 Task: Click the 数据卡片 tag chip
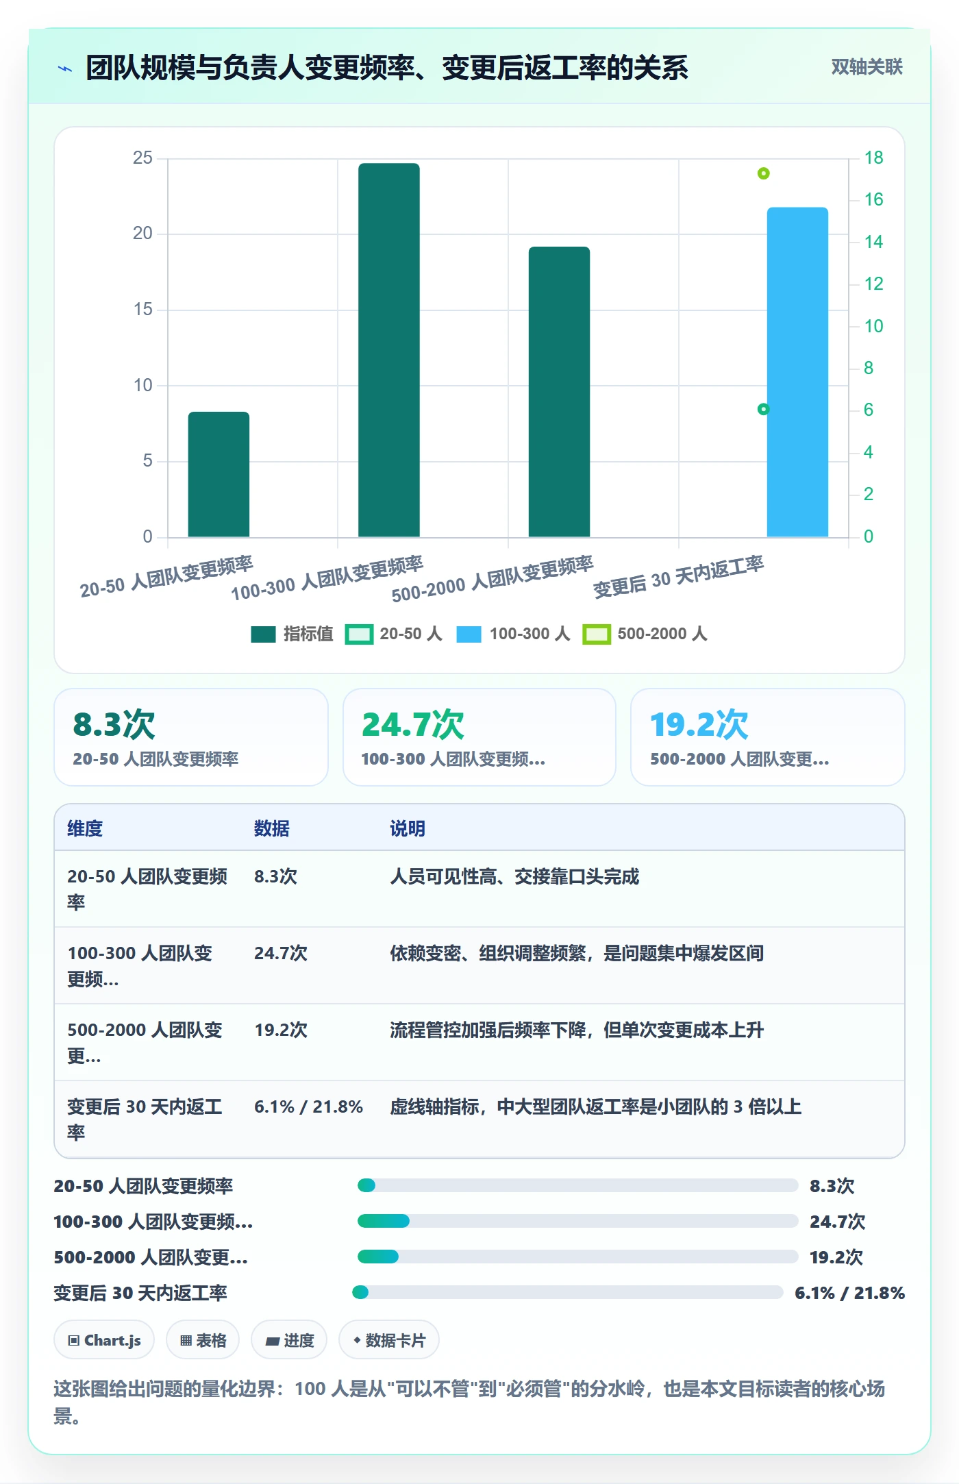389,1340
